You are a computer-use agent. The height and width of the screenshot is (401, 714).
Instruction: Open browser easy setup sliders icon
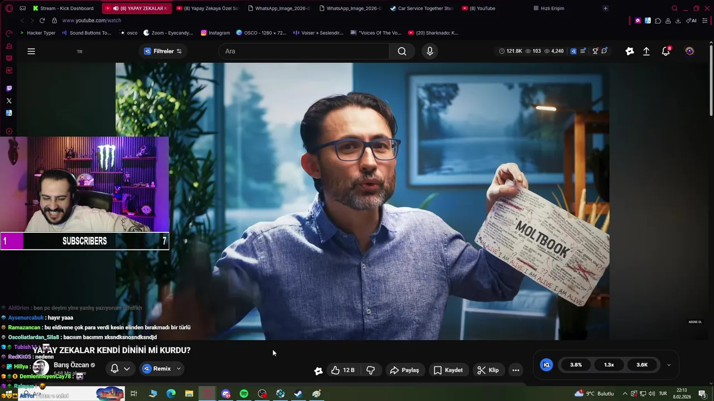[x=705, y=21]
